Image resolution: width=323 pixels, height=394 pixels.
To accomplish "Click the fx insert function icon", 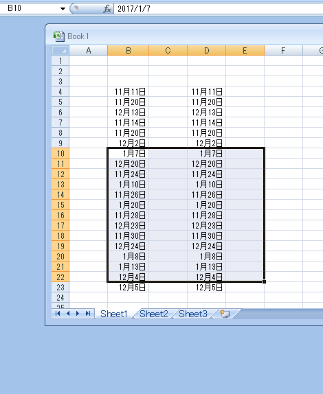I will pos(107,9).
